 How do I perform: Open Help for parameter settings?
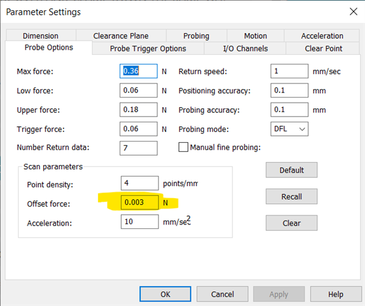[x=336, y=294]
